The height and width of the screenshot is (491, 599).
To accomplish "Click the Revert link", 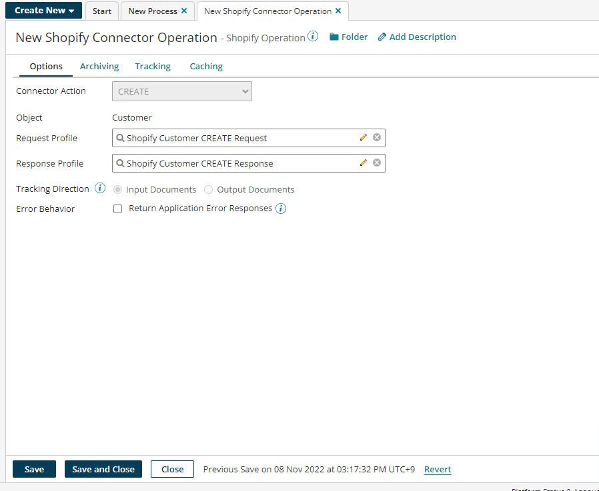I will click(x=438, y=469).
